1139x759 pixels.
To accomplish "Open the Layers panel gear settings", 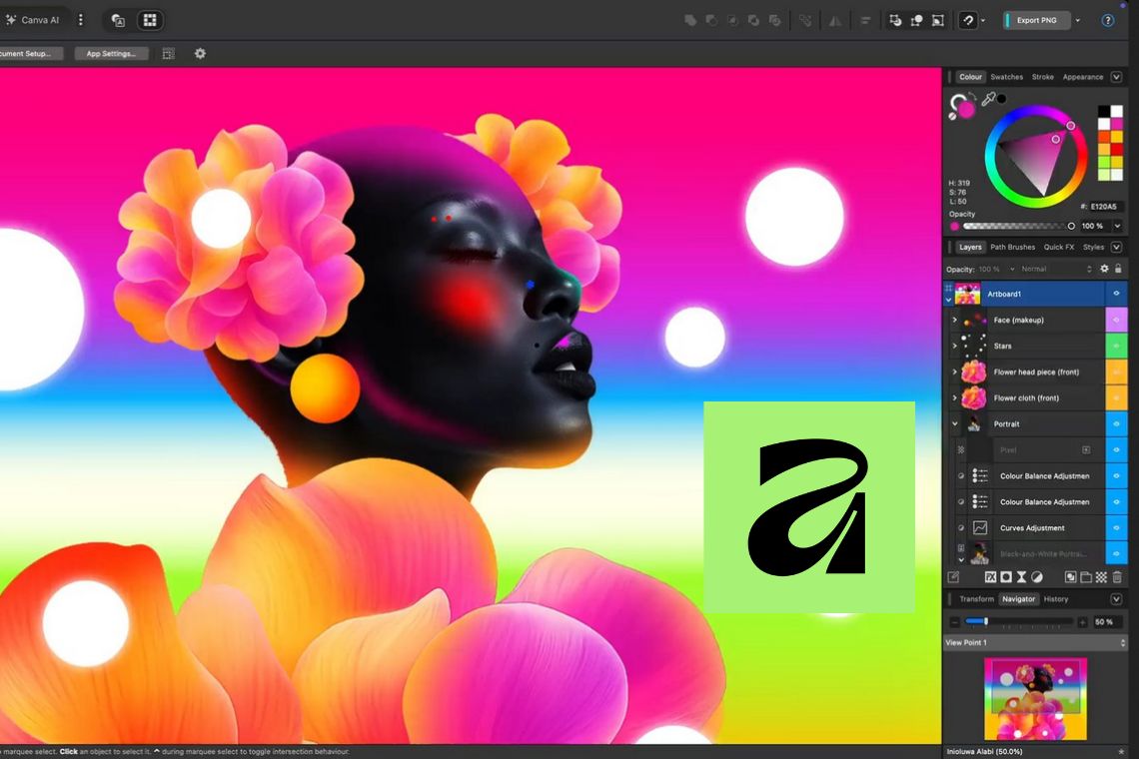I will pyautogui.click(x=1104, y=269).
